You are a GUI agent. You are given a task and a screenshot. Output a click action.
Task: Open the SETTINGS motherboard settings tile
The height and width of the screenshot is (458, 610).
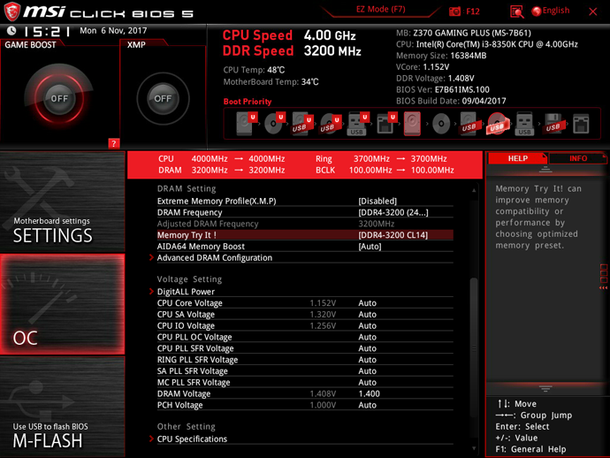click(x=62, y=202)
